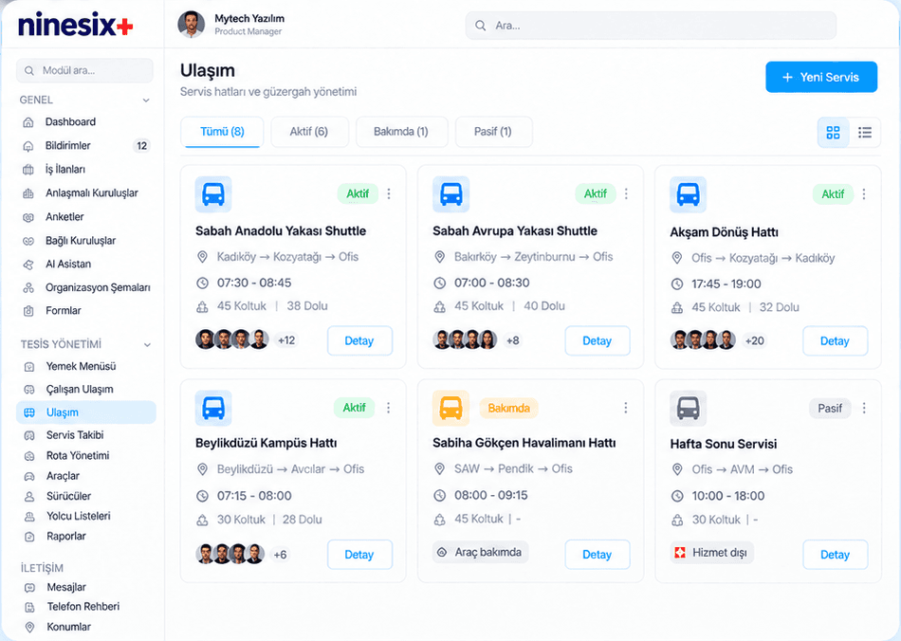Open three-dot menu on Akşam Dönüş Hattı card
The width and height of the screenshot is (901, 641).
pos(864,194)
